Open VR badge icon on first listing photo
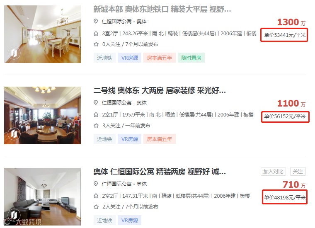Screen dimensions: 315x228 point(14,53)
